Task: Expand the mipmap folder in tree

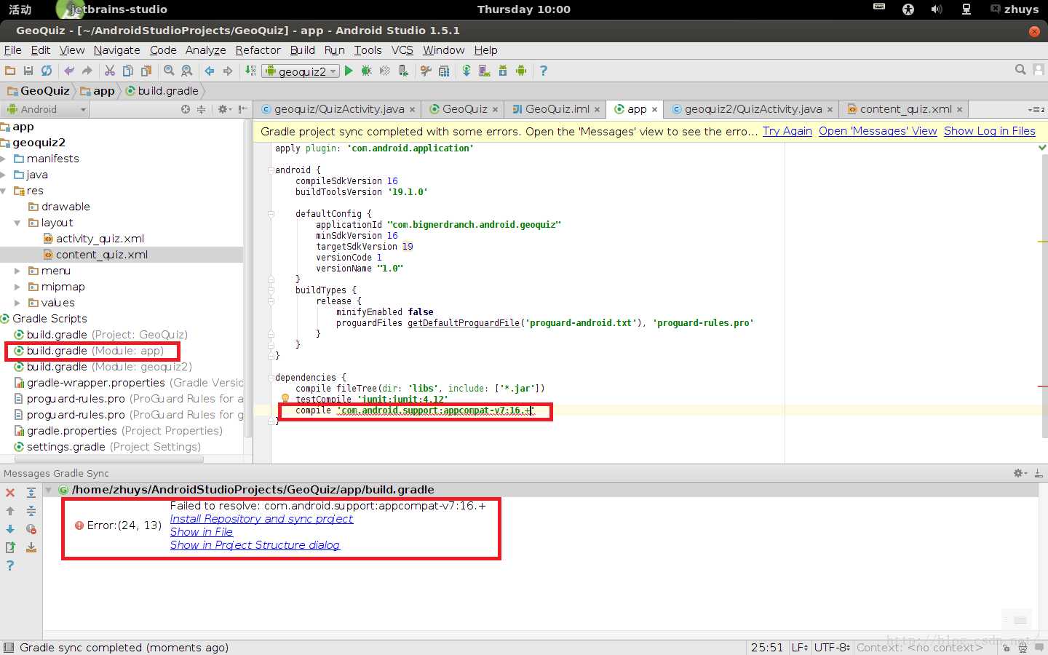Action: coord(17,287)
